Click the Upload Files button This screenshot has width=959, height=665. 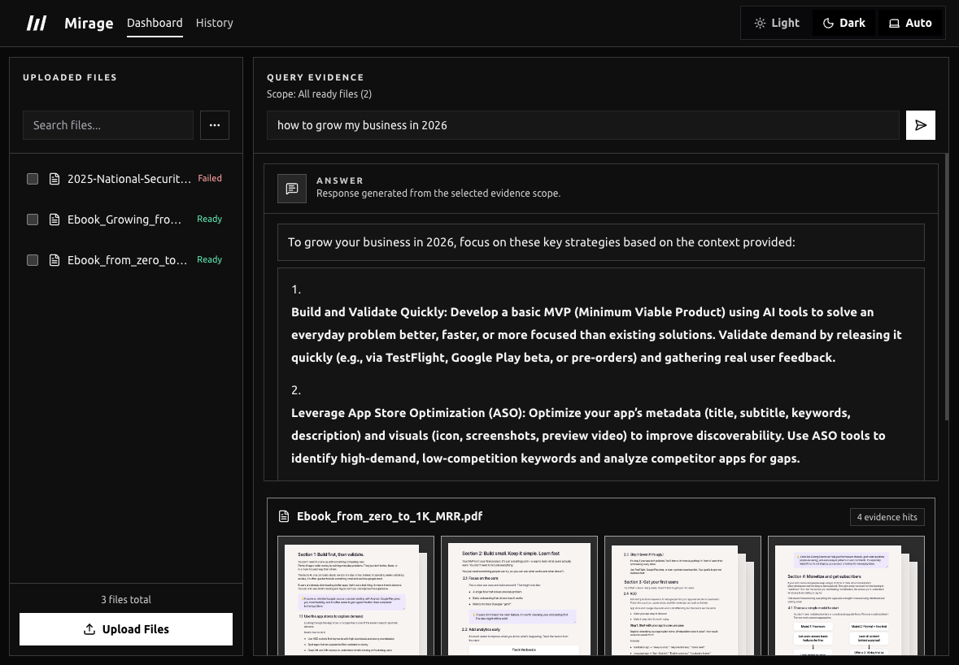click(126, 629)
